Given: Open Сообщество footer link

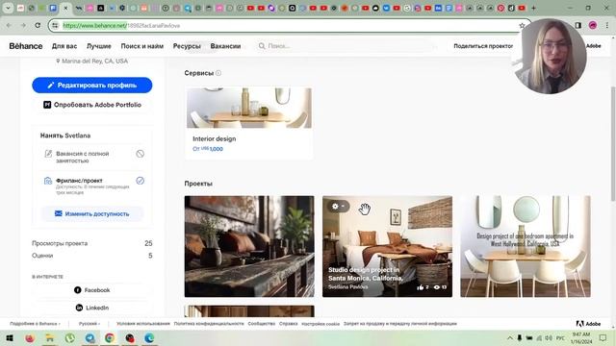Looking at the screenshot, I should coord(261,324).
